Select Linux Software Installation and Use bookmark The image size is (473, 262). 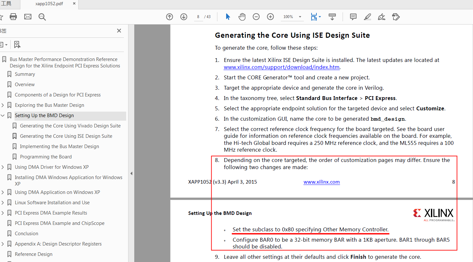[x=52, y=203]
